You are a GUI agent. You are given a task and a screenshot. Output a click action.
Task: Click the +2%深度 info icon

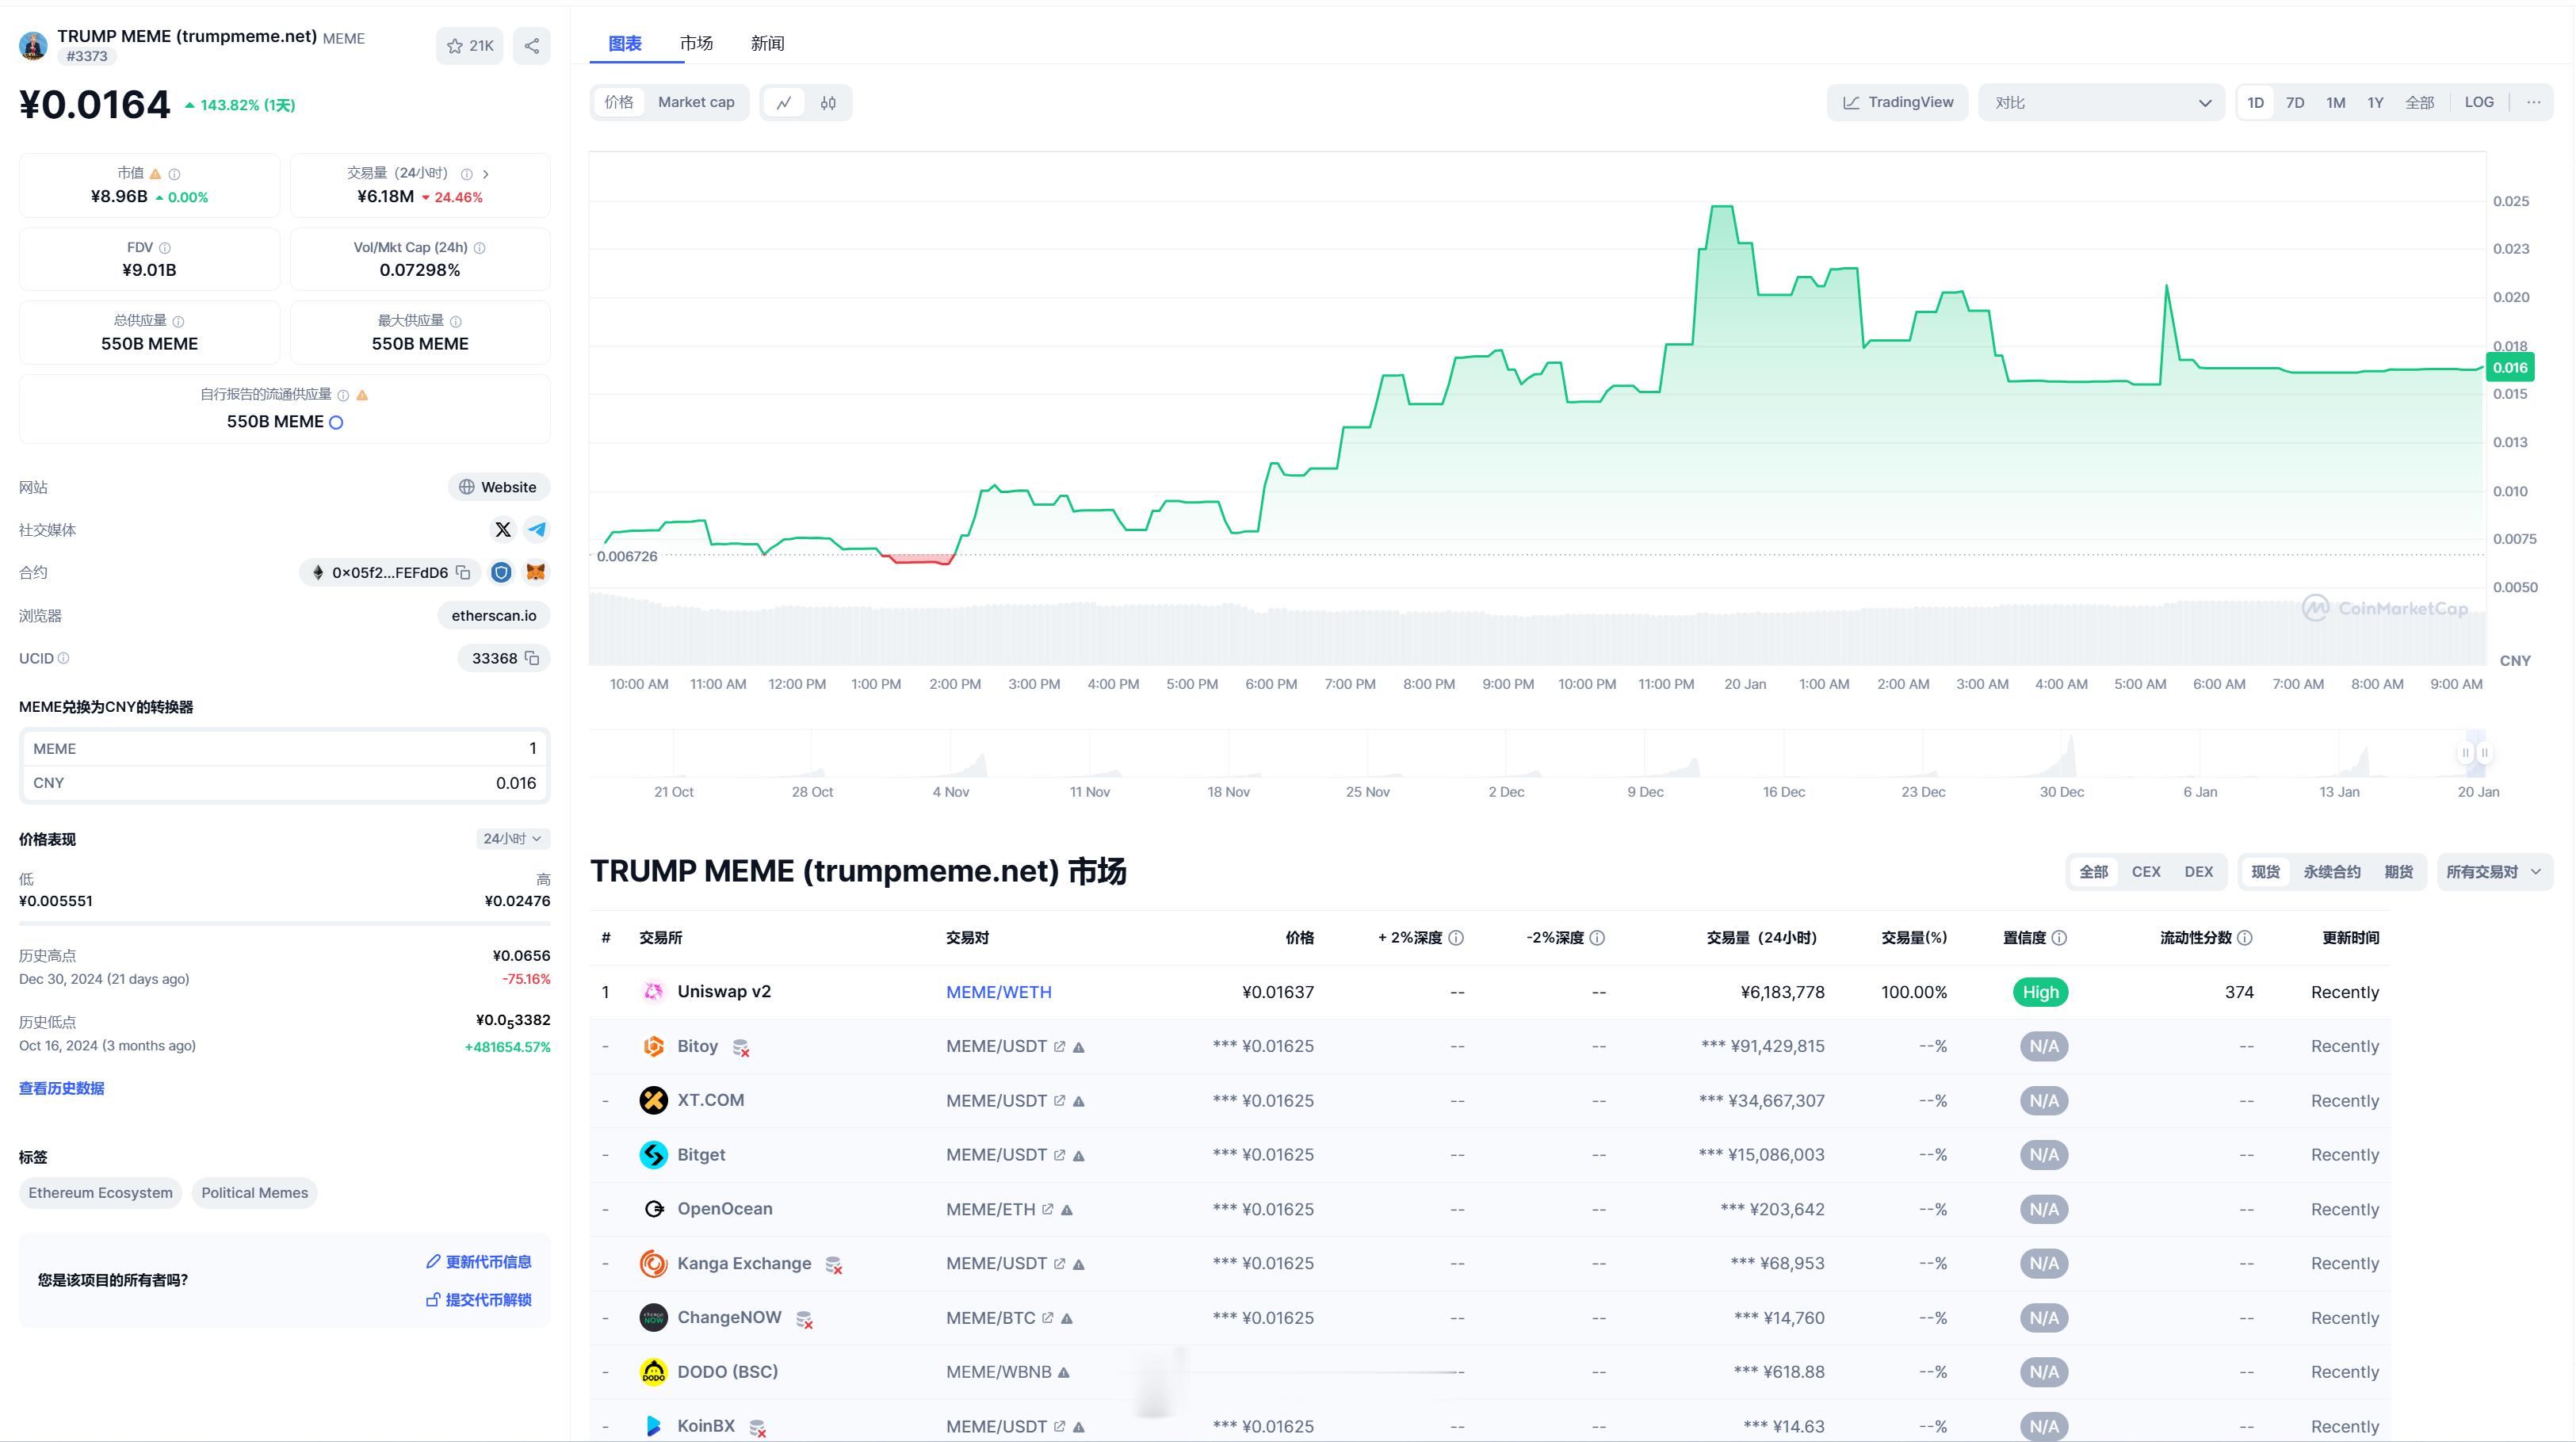[x=1456, y=938]
